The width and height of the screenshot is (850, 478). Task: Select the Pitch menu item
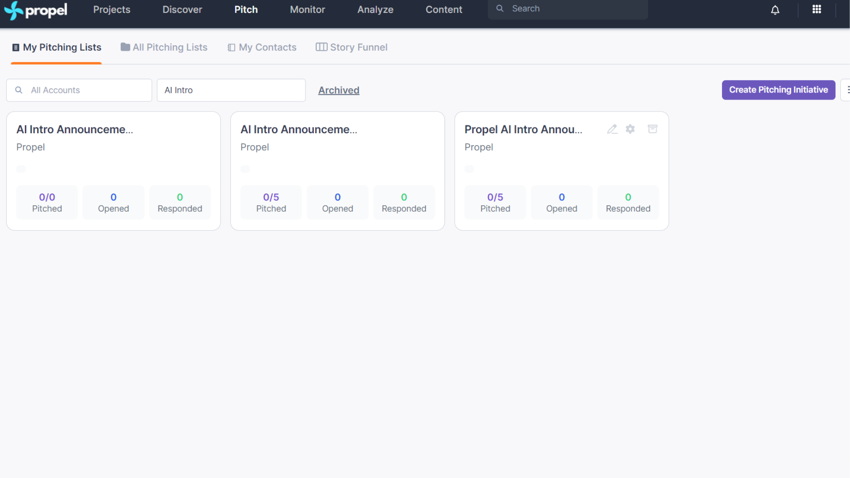coord(246,10)
